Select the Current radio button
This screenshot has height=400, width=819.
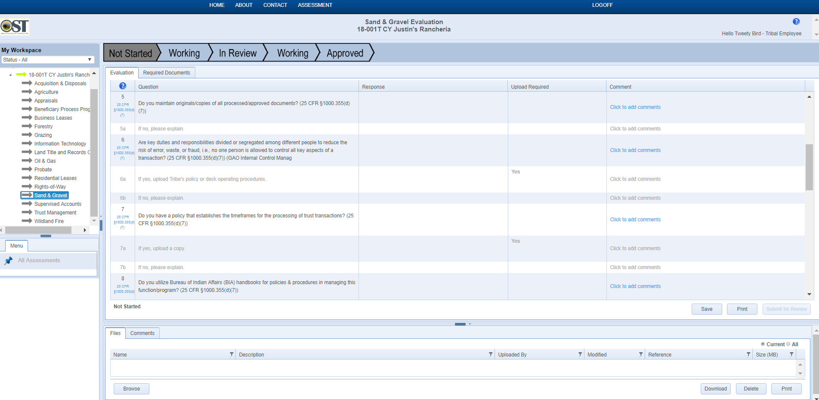pyautogui.click(x=763, y=344)
